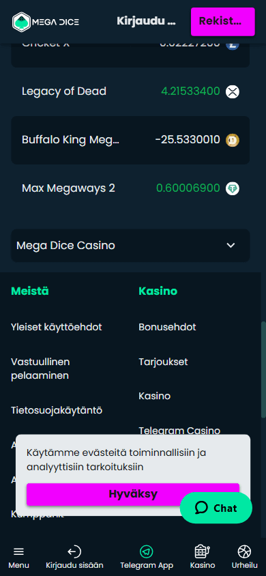Select the Kasino slot machine icon
This screenshot has width=266, height=576.
(x=202, y=551)
